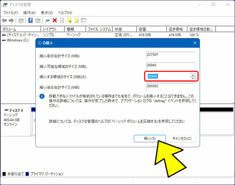
Task: Click the 縮小(S) shrink button
Action: coord(150,139)
